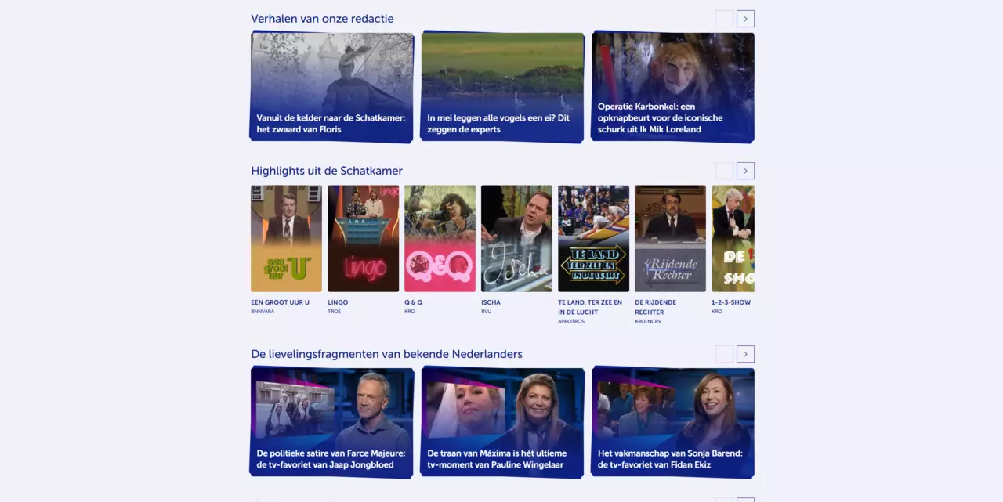Click the TE LAND, TER ZEE title text
1003x502 pixels.
coord(590,307)
